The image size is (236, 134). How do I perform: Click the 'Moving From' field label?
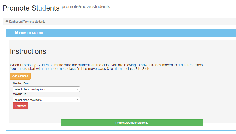(21, 83)
